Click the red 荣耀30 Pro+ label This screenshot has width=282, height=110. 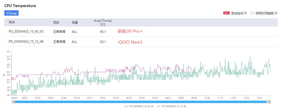(x=130, y=31)
